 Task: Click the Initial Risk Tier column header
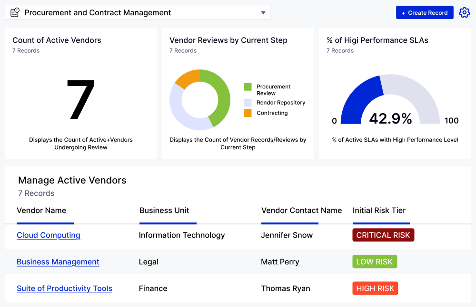[x=379, y=211]
